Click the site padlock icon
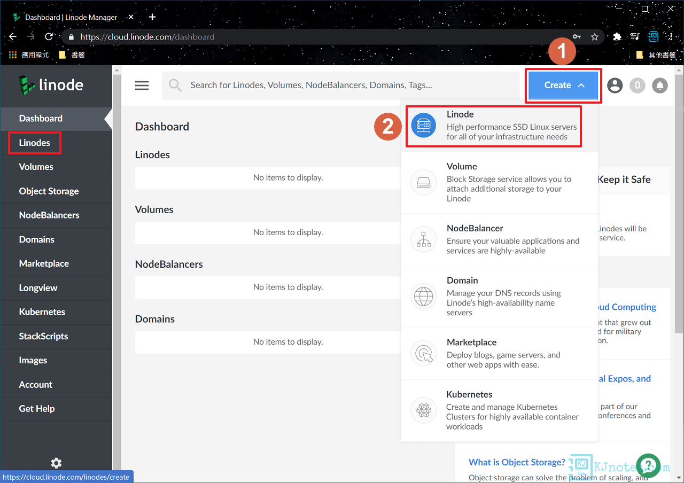Viewport: 684px width, 483px height. pyautogui.click(x=71, y=37)
